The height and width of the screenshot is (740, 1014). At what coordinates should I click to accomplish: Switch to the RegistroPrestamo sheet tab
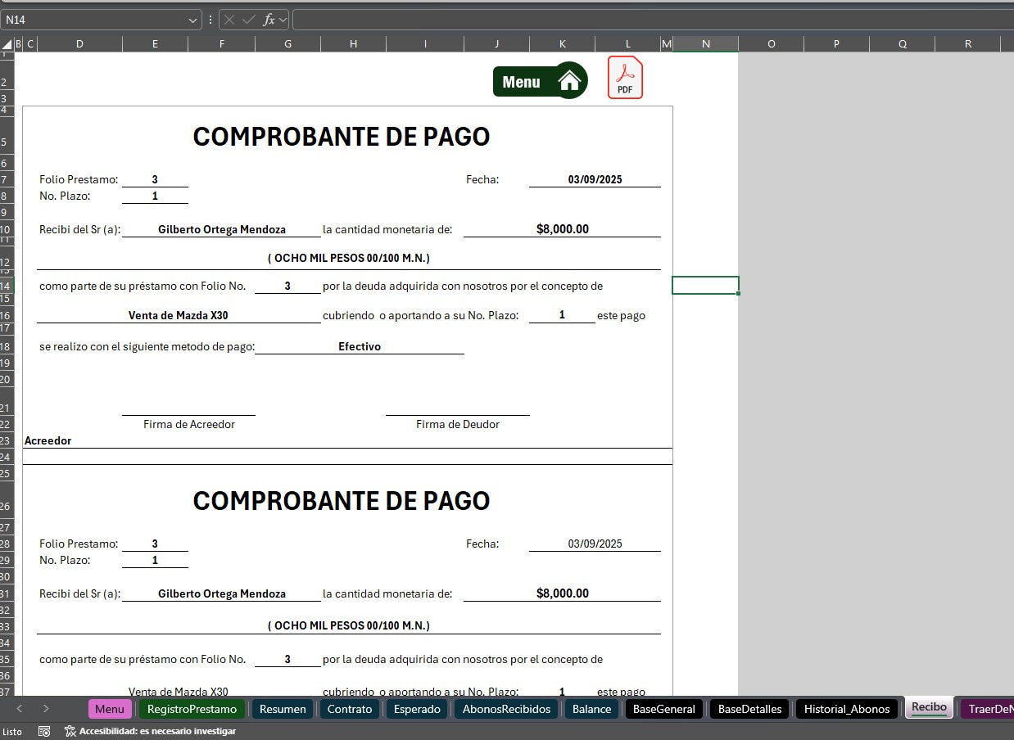pos(192,709)
